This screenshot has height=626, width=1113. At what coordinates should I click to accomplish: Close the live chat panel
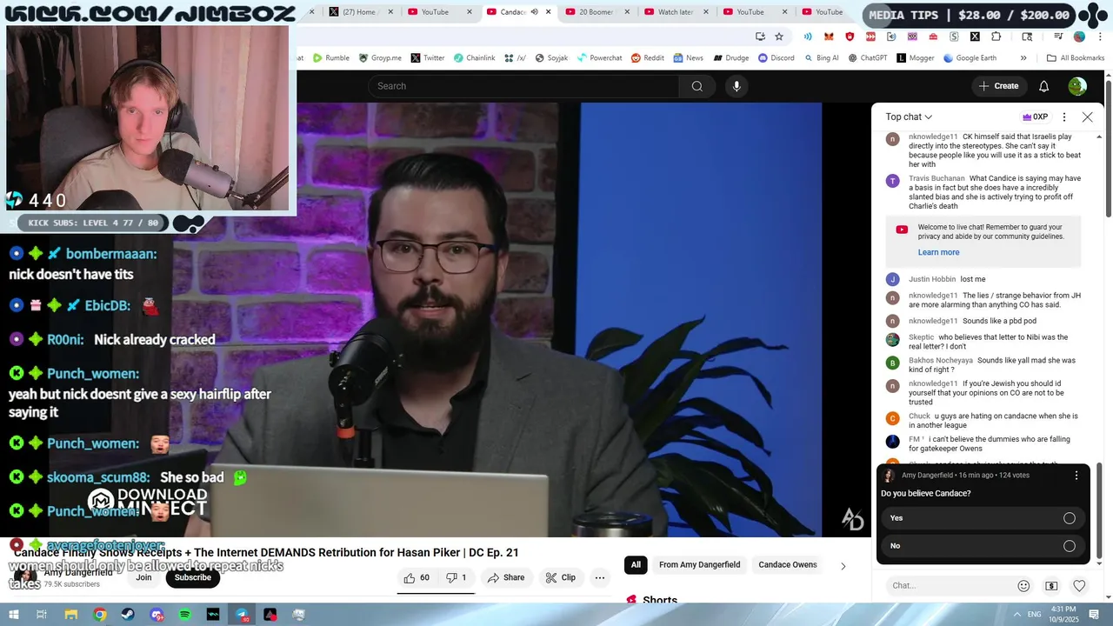[x=1087, y=117]
